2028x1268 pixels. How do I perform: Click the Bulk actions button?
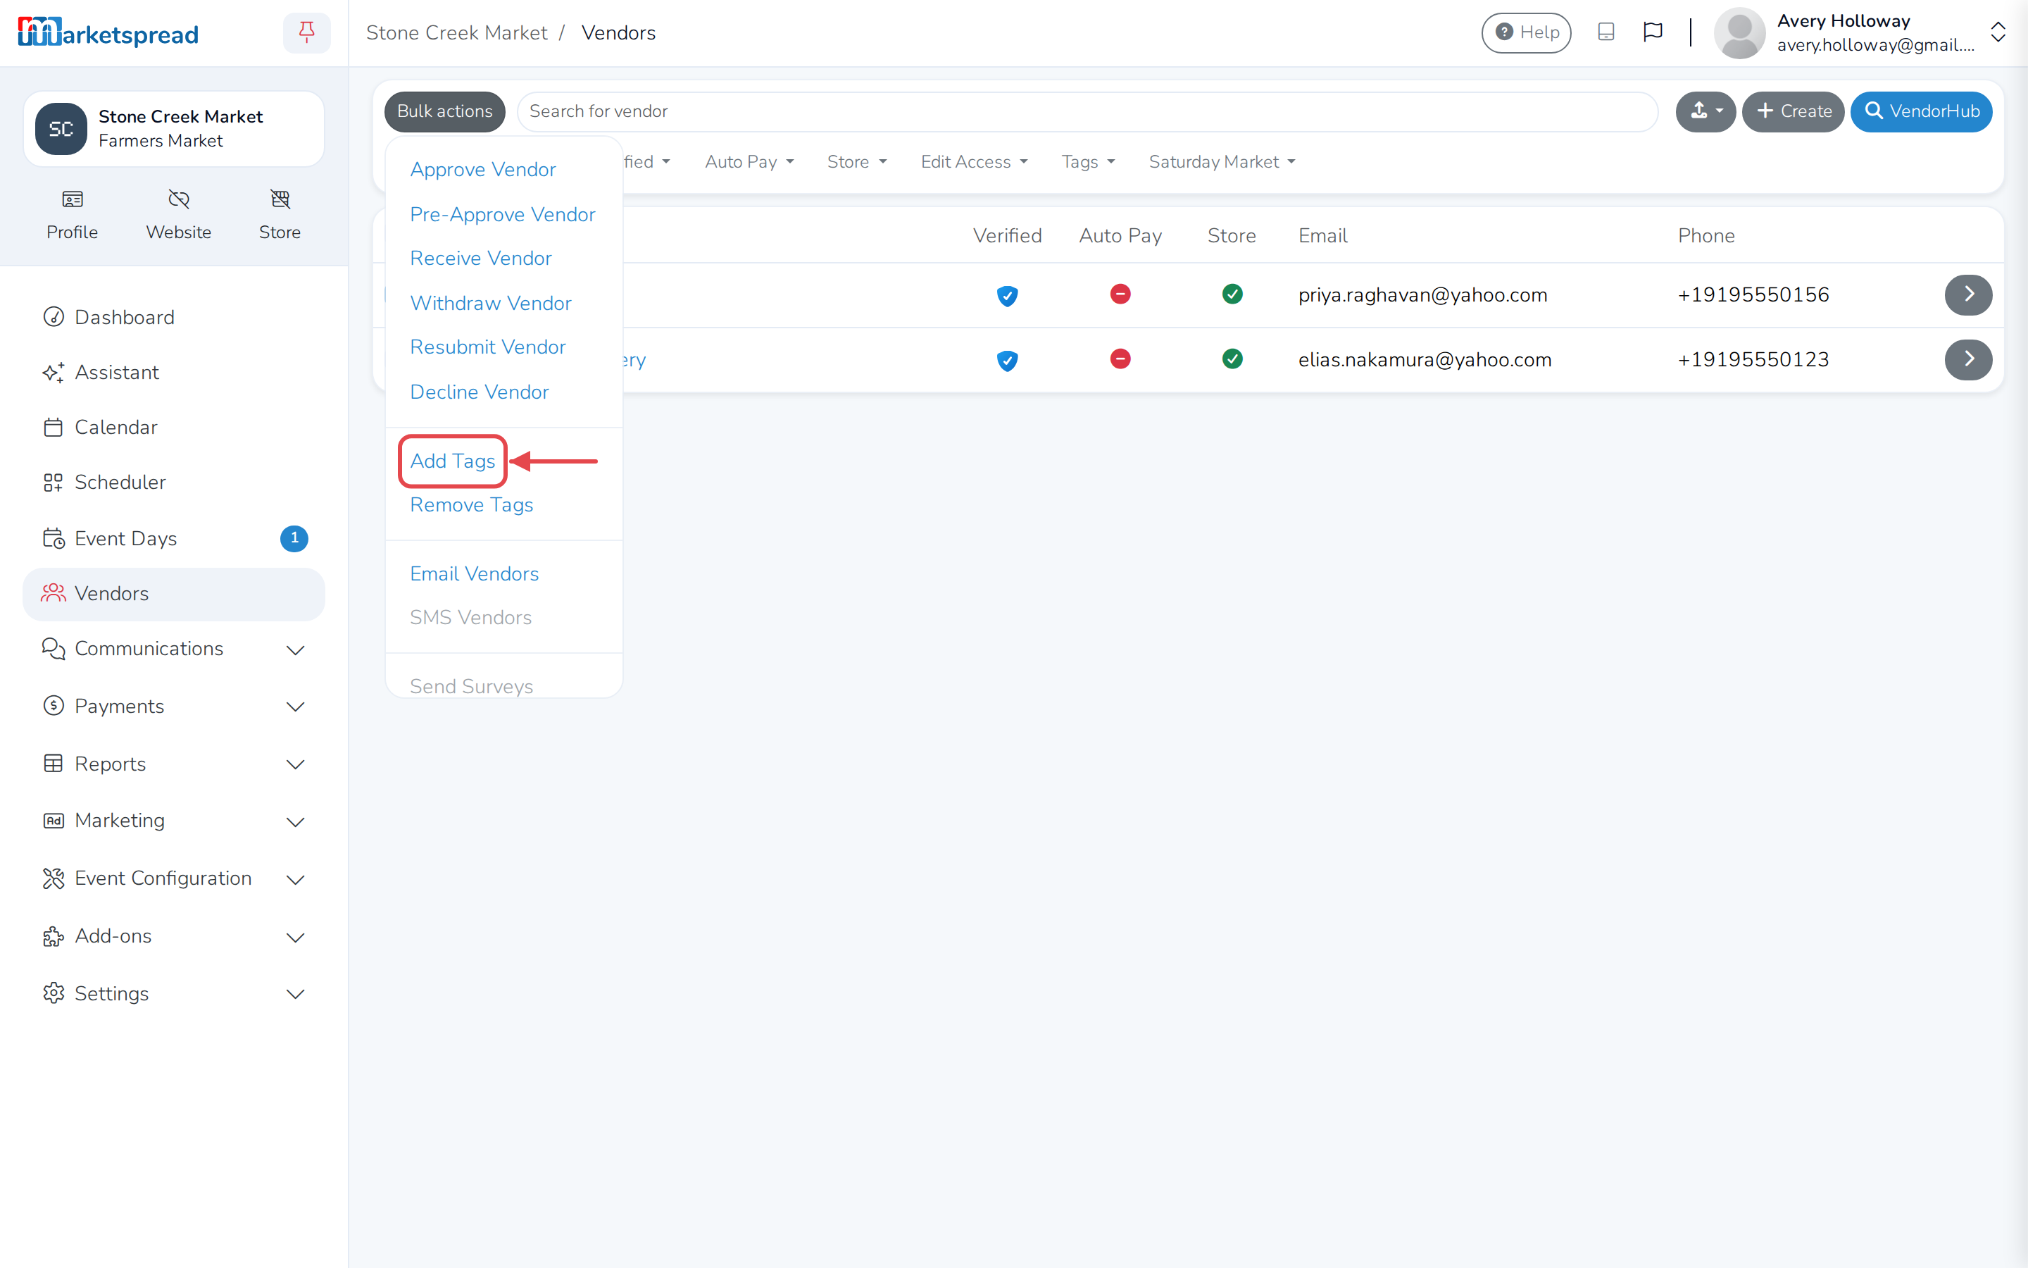coord(444,111)
